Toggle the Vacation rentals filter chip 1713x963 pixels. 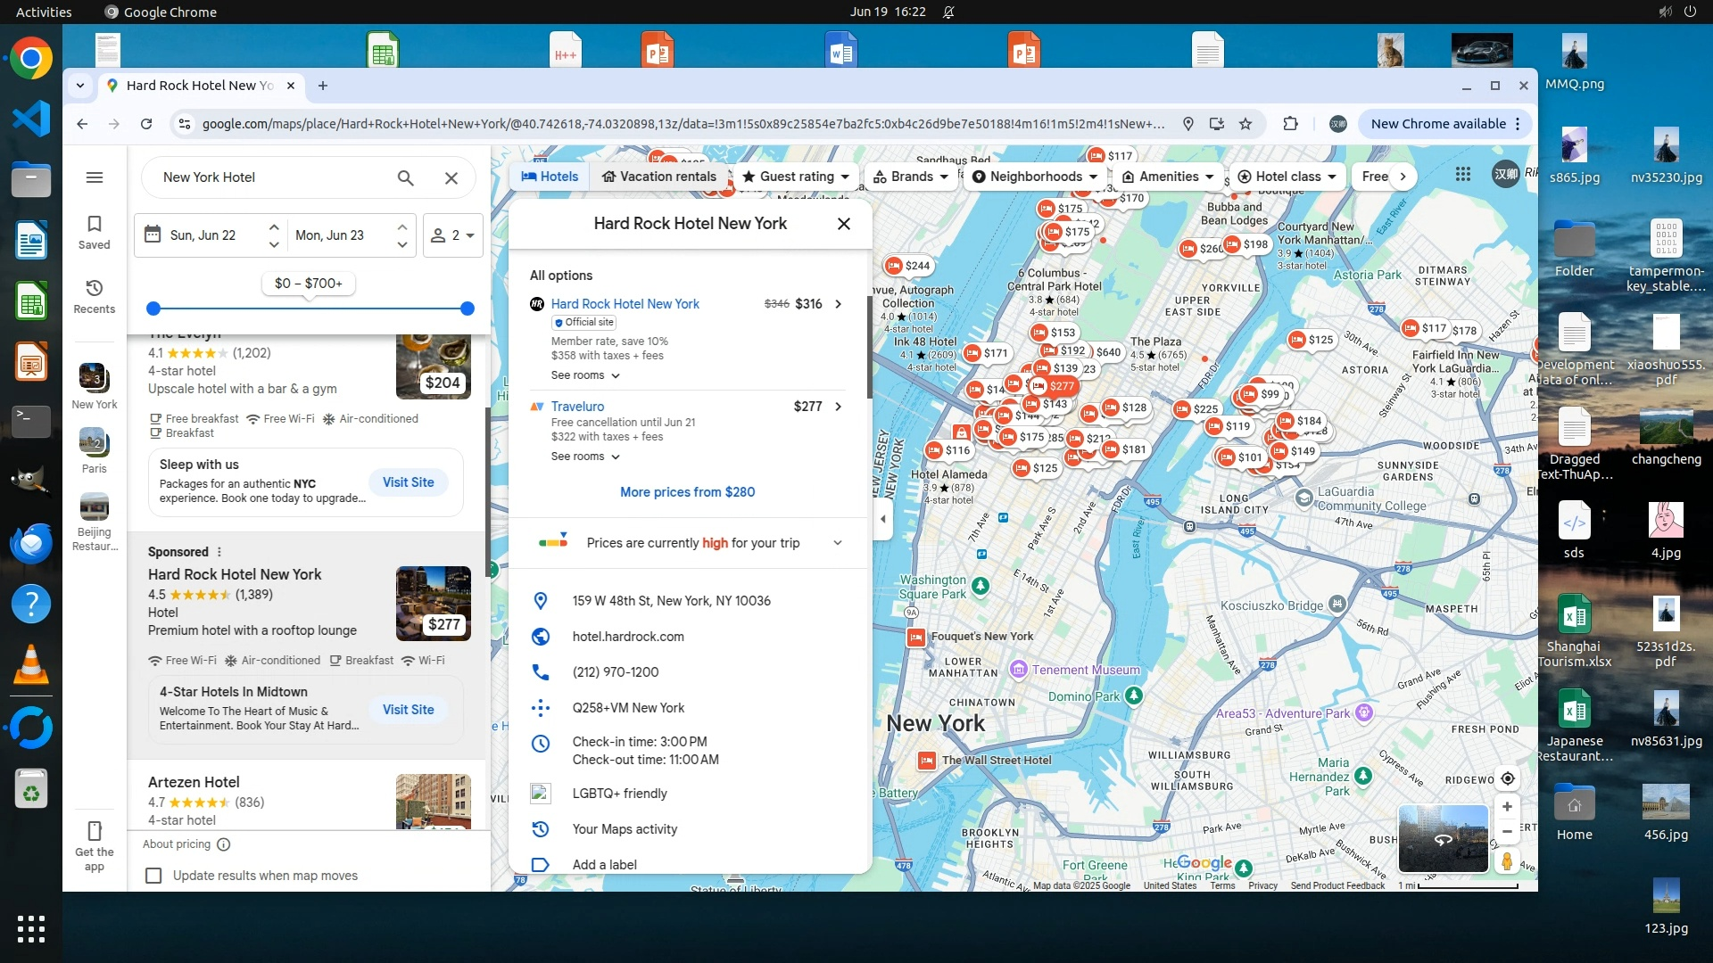[658, 177]
